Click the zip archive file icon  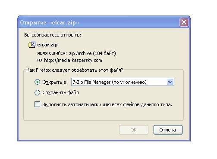[32, 45]
